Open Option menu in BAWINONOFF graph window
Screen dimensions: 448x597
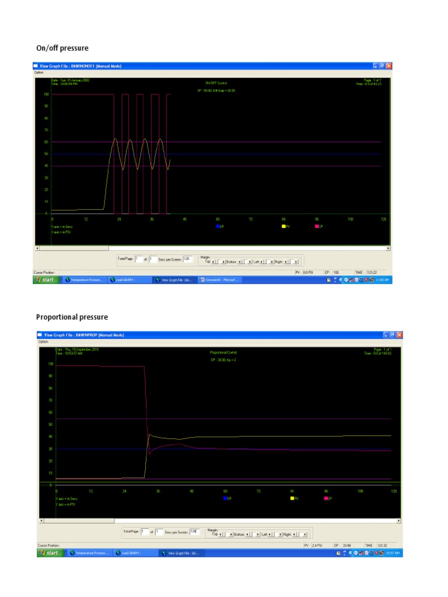click(x=39, y=73)
